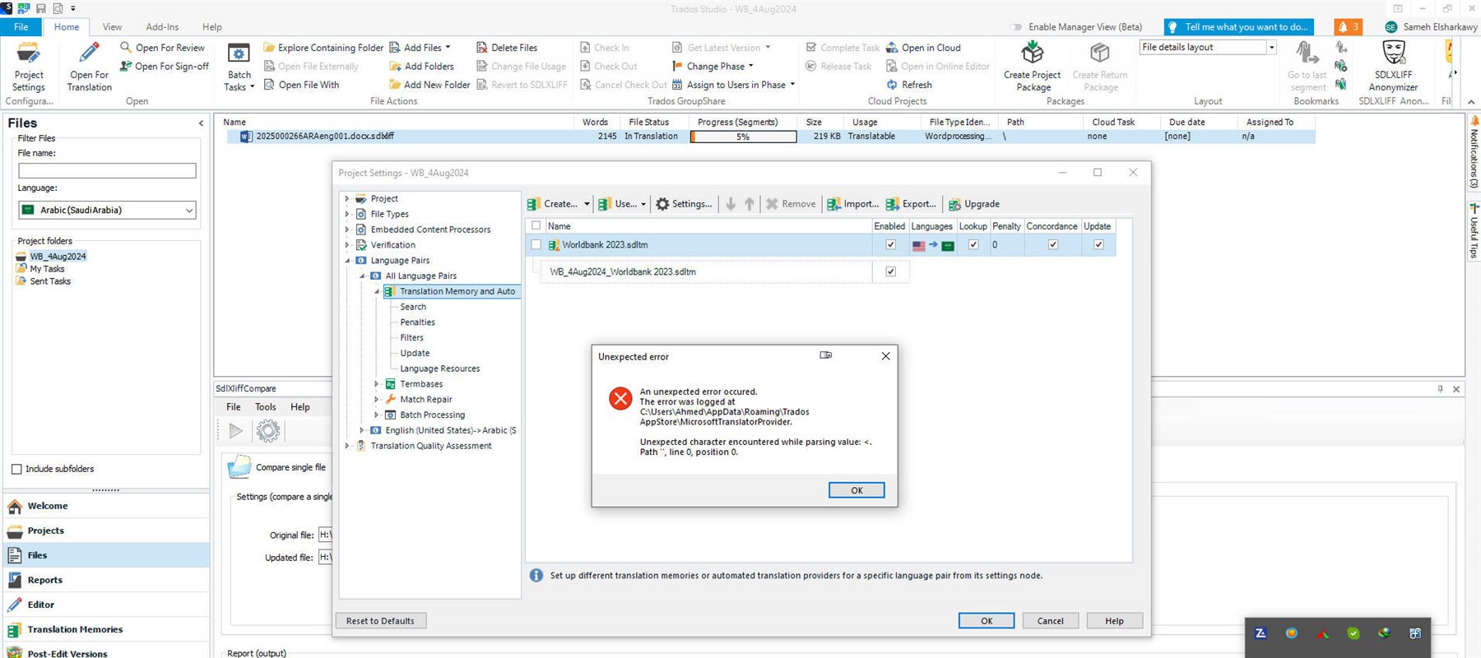Click Refresh in Cloud Projects
The height and width of the screenshot is (658, 1481).
coord(909,85)
